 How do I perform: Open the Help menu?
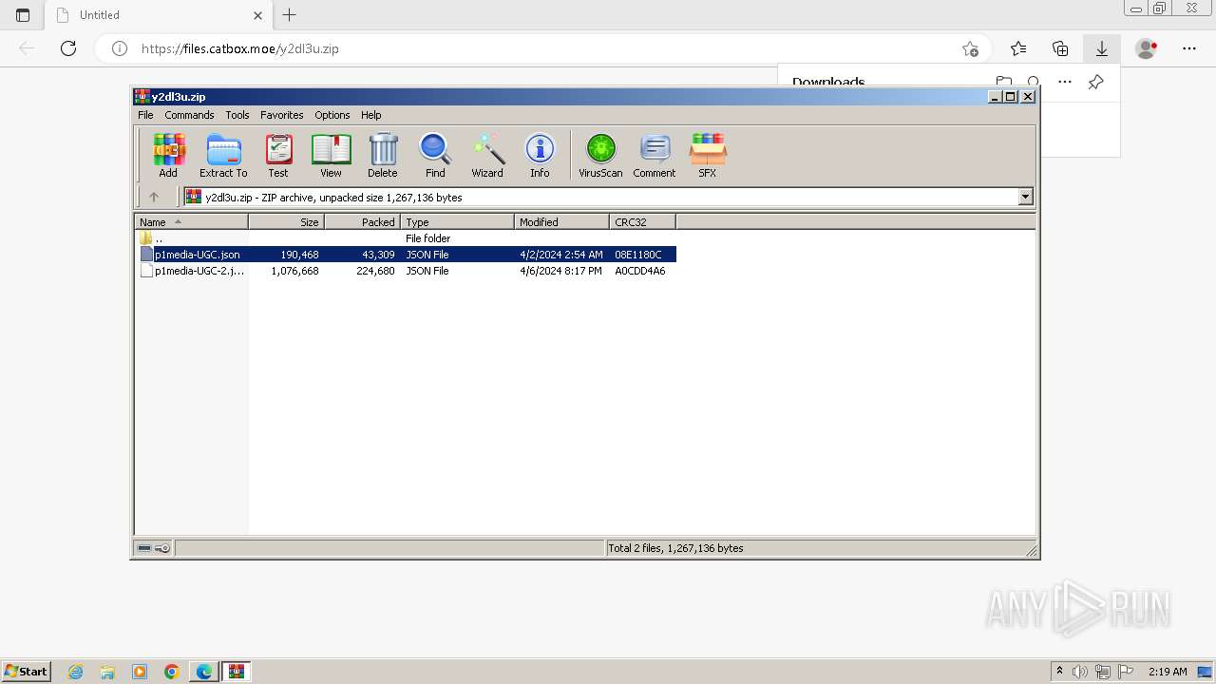tap(371, 115)
